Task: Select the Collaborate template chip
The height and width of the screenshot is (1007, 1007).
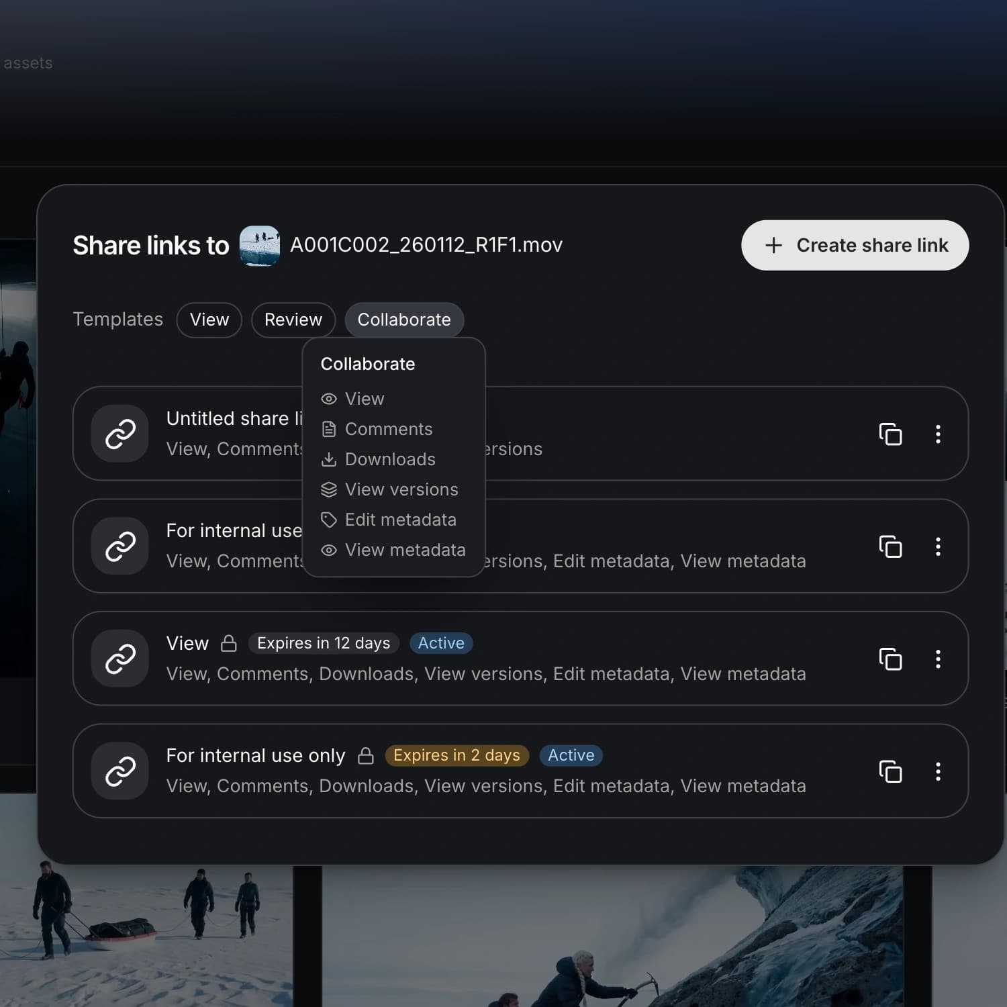Action: pyautogui.click(x=404, y=320)
